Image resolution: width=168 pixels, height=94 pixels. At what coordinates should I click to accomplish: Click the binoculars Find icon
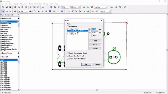tap(30, 11)
